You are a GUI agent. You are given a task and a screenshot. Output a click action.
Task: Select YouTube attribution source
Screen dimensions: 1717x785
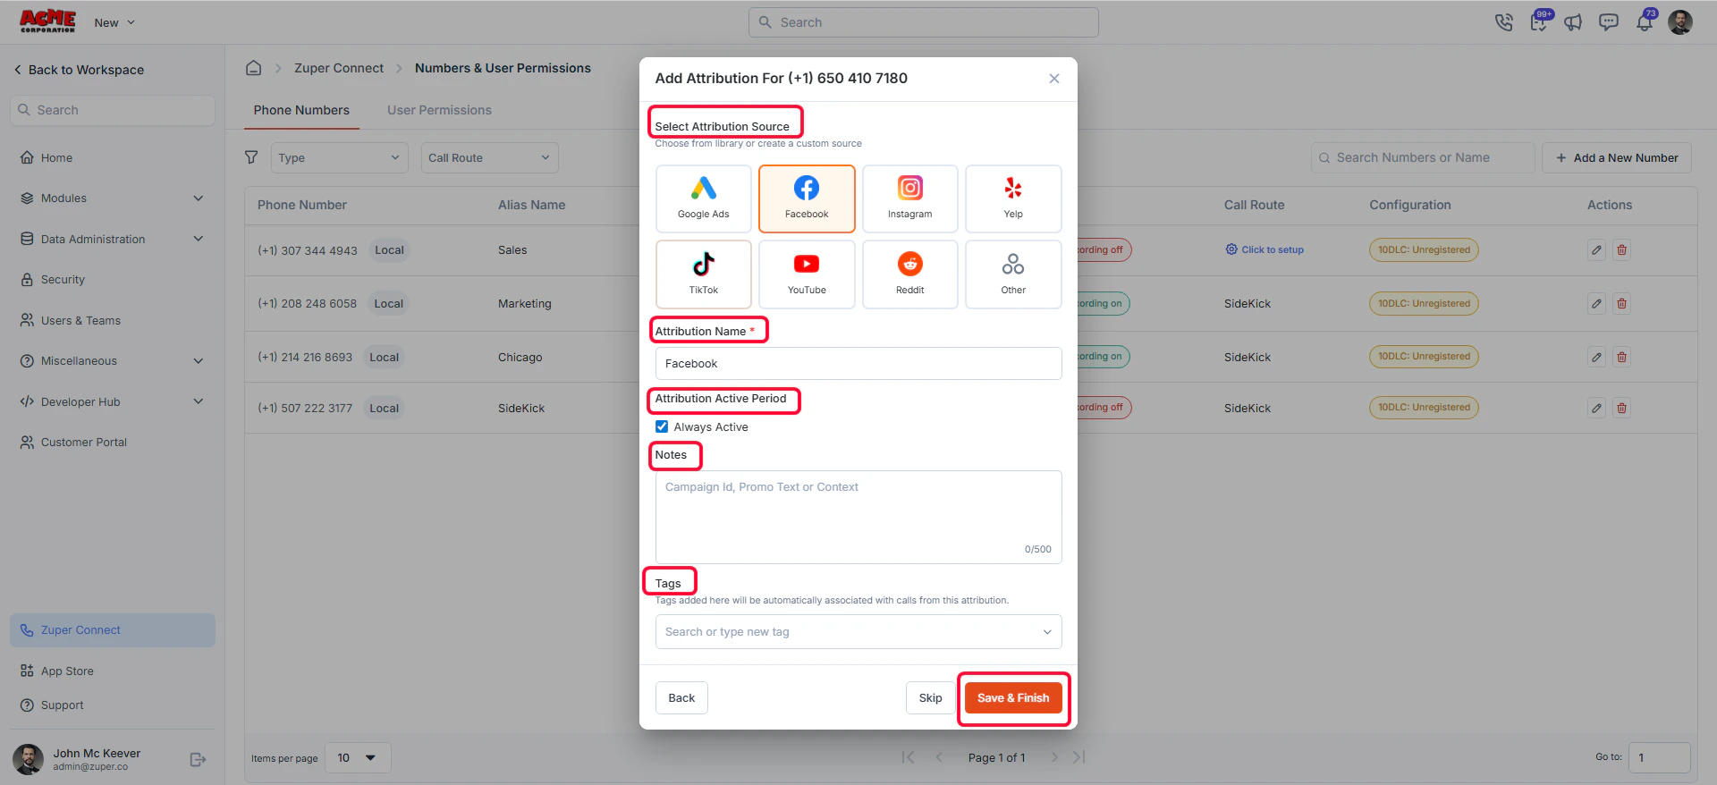pyautogui.click(x=807, y=274)
